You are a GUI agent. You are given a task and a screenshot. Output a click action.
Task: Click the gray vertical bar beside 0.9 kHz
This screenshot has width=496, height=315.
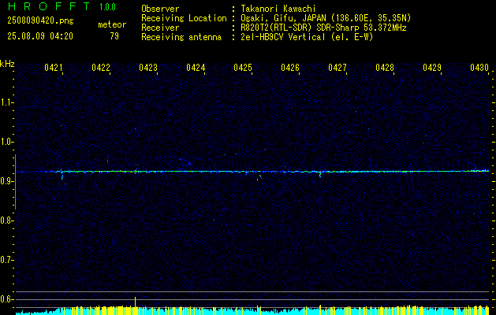(15, 182)
